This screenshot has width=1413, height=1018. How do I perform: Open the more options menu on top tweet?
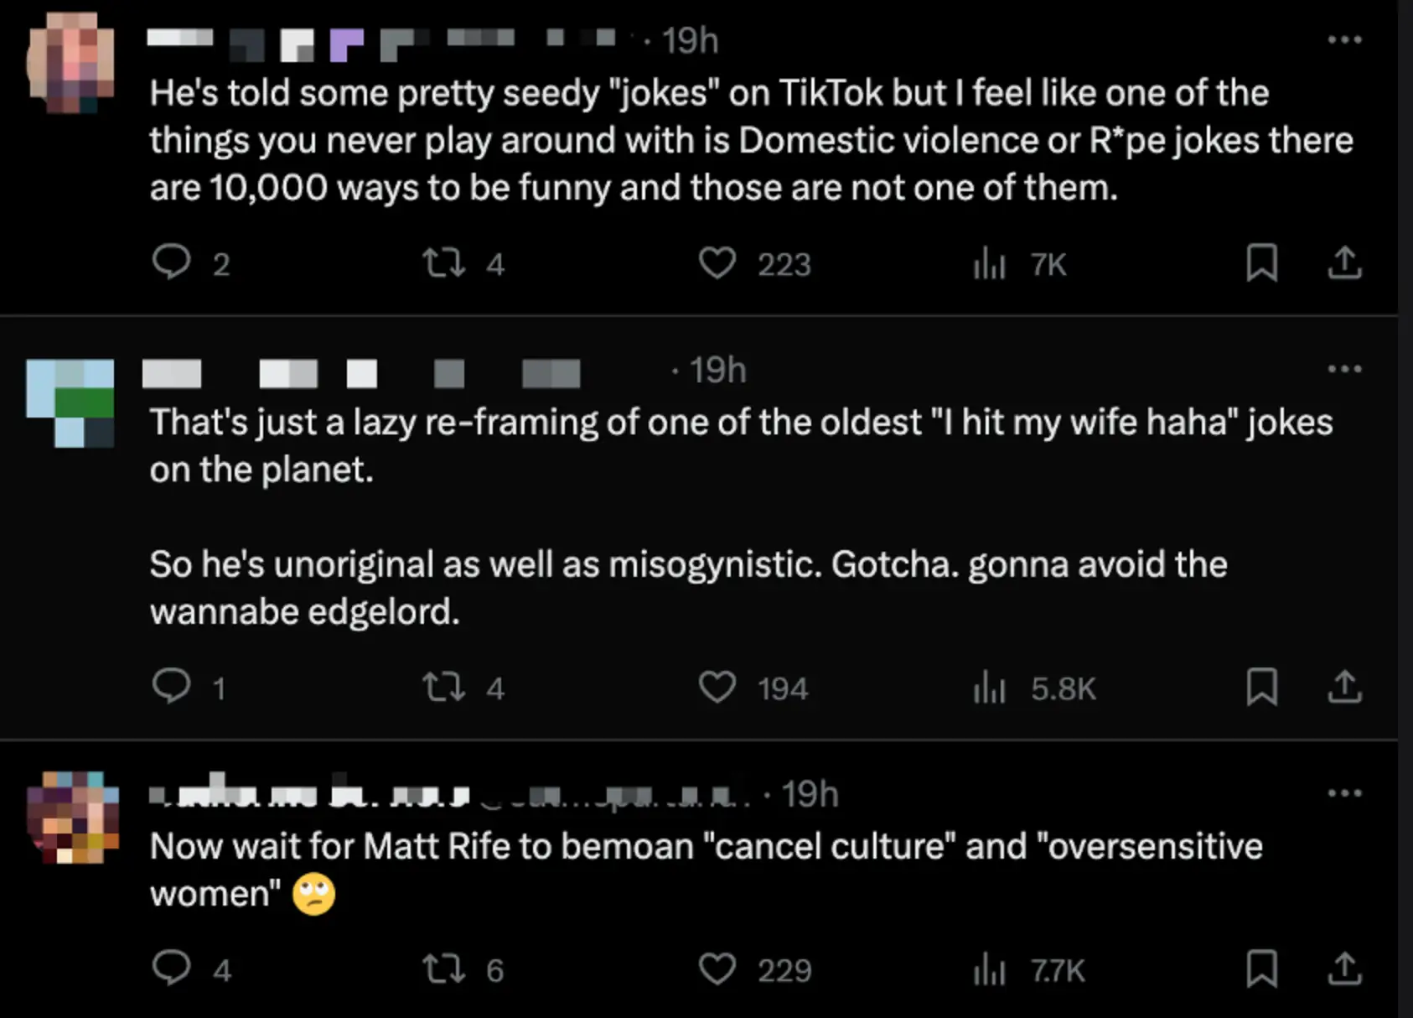click(x=1344, y=39)
